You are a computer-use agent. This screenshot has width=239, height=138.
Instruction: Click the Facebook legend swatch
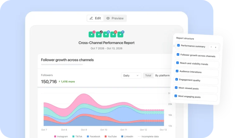[88, 136]
